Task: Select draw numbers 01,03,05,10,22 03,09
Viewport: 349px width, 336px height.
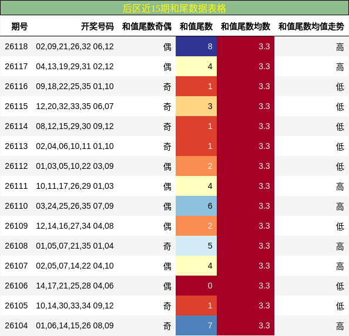Action: [x=75, y=166]
